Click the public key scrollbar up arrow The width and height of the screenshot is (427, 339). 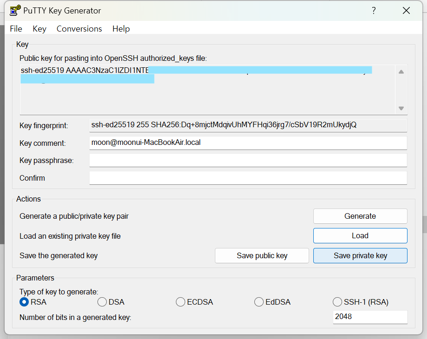401,72
